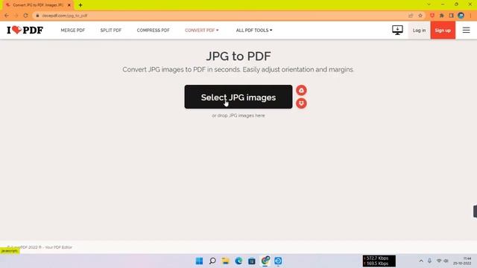Open the tab search chevron
The height and width of the screenshot is (268, 477).
point(429,4)
